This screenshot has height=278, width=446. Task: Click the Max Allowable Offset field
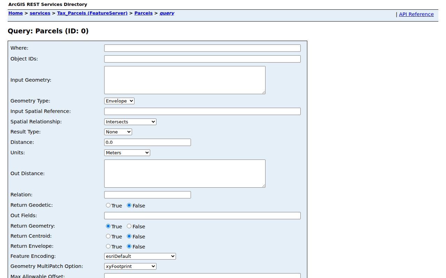(202, 276)
